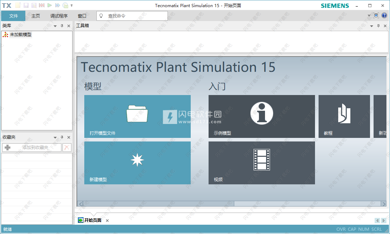The width and height of the screenshot is (390, 234).
Task: Pin the 收藏夹 panel
Action: [x=62, y=137]
